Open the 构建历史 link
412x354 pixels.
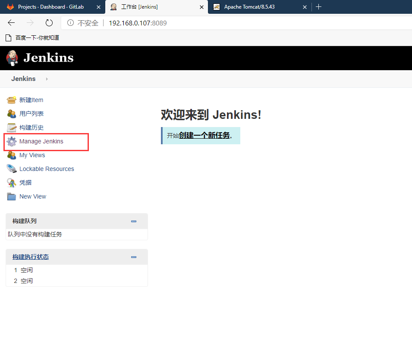pos(31,127)
